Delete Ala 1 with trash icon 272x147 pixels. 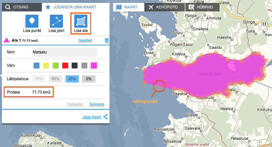tap(107, 40)
